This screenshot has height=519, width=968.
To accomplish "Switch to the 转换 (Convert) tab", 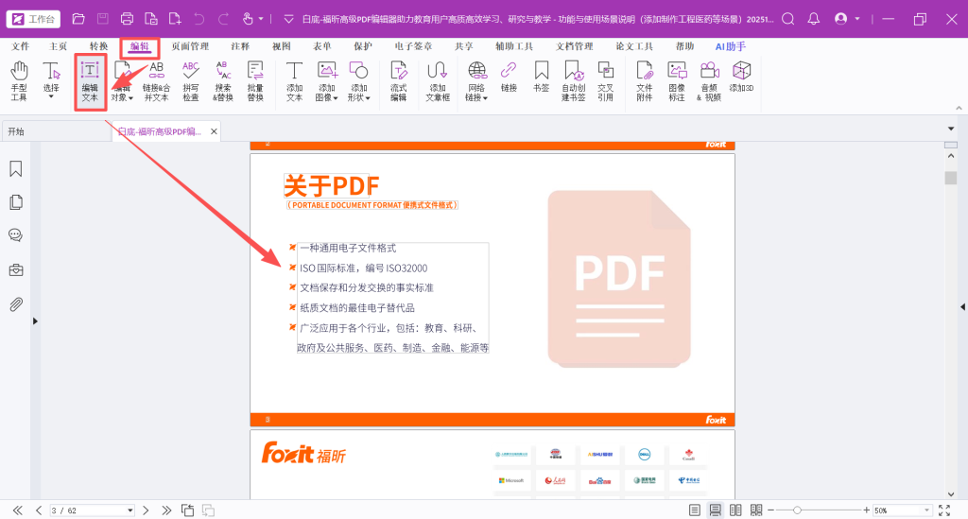I will click(98, 46).
